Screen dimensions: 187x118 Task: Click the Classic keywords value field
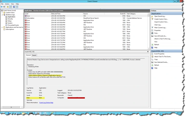70,95
